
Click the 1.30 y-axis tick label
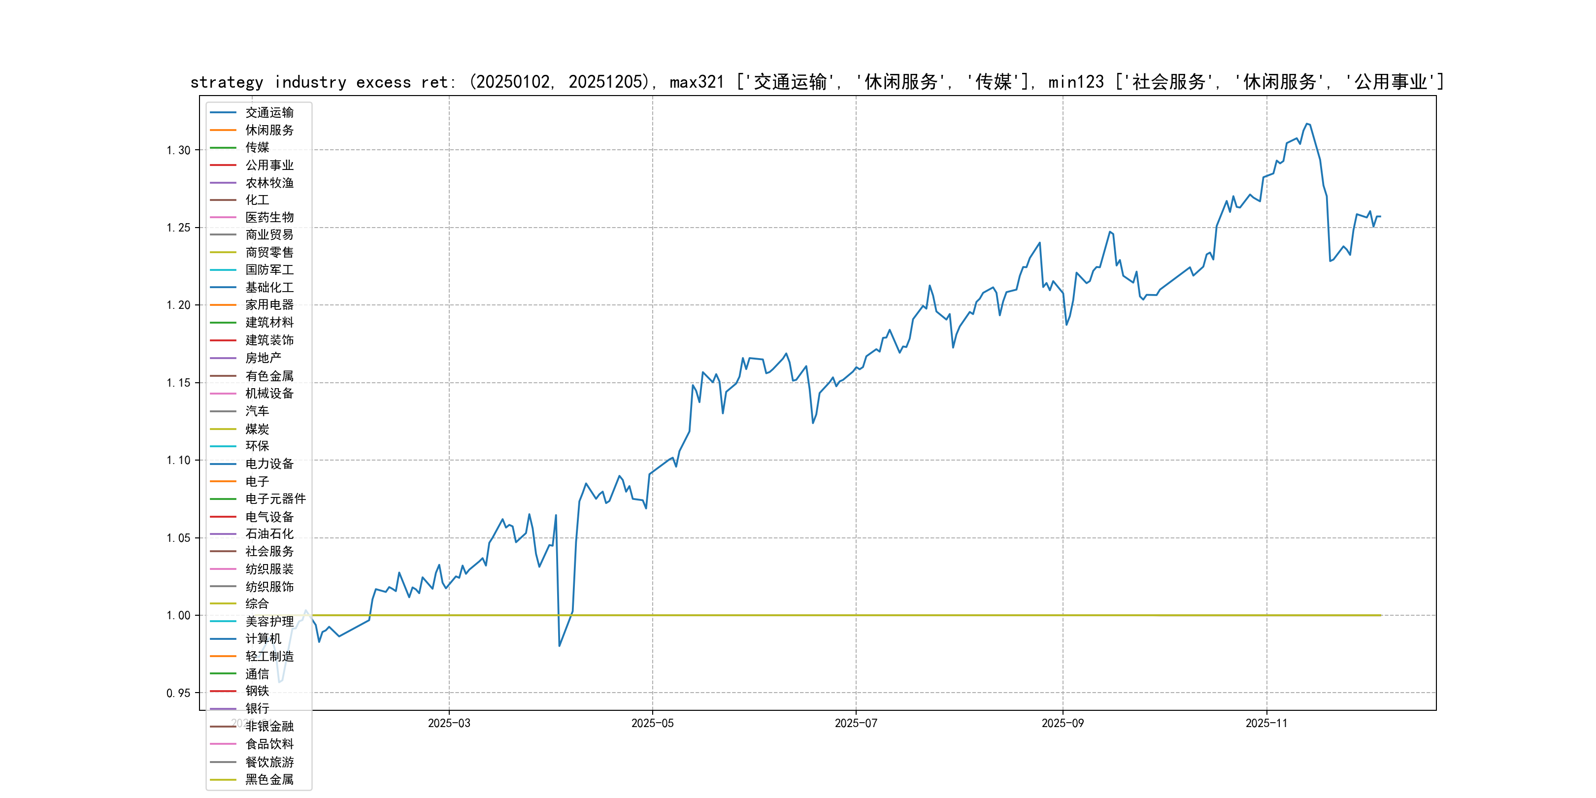click(178, 151)
